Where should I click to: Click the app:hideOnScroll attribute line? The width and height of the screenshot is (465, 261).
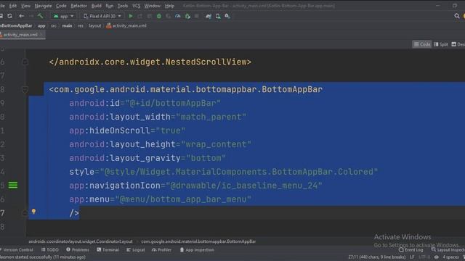pyautogui.click(x=127, y=130)
